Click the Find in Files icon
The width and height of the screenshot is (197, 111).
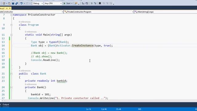coord(76,3)
